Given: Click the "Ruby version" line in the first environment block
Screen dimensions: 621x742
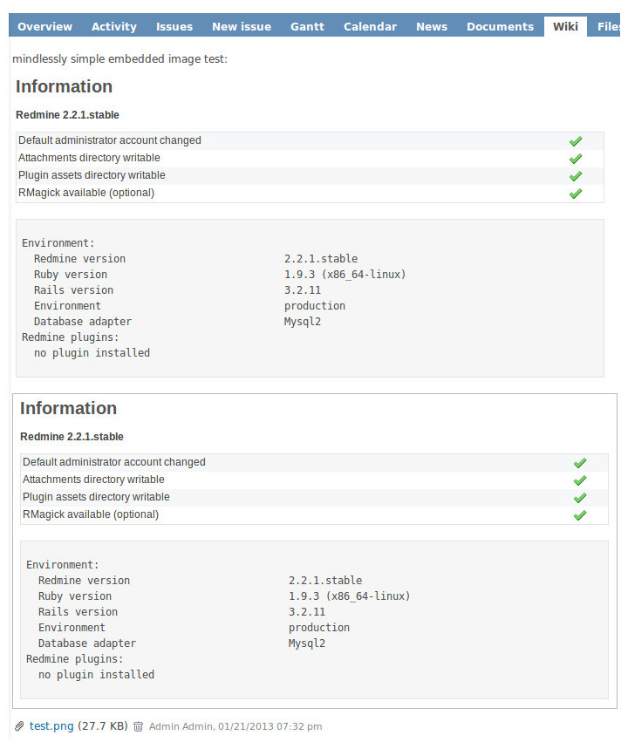Looking at the screenshot, I should [x=71, y=275].
